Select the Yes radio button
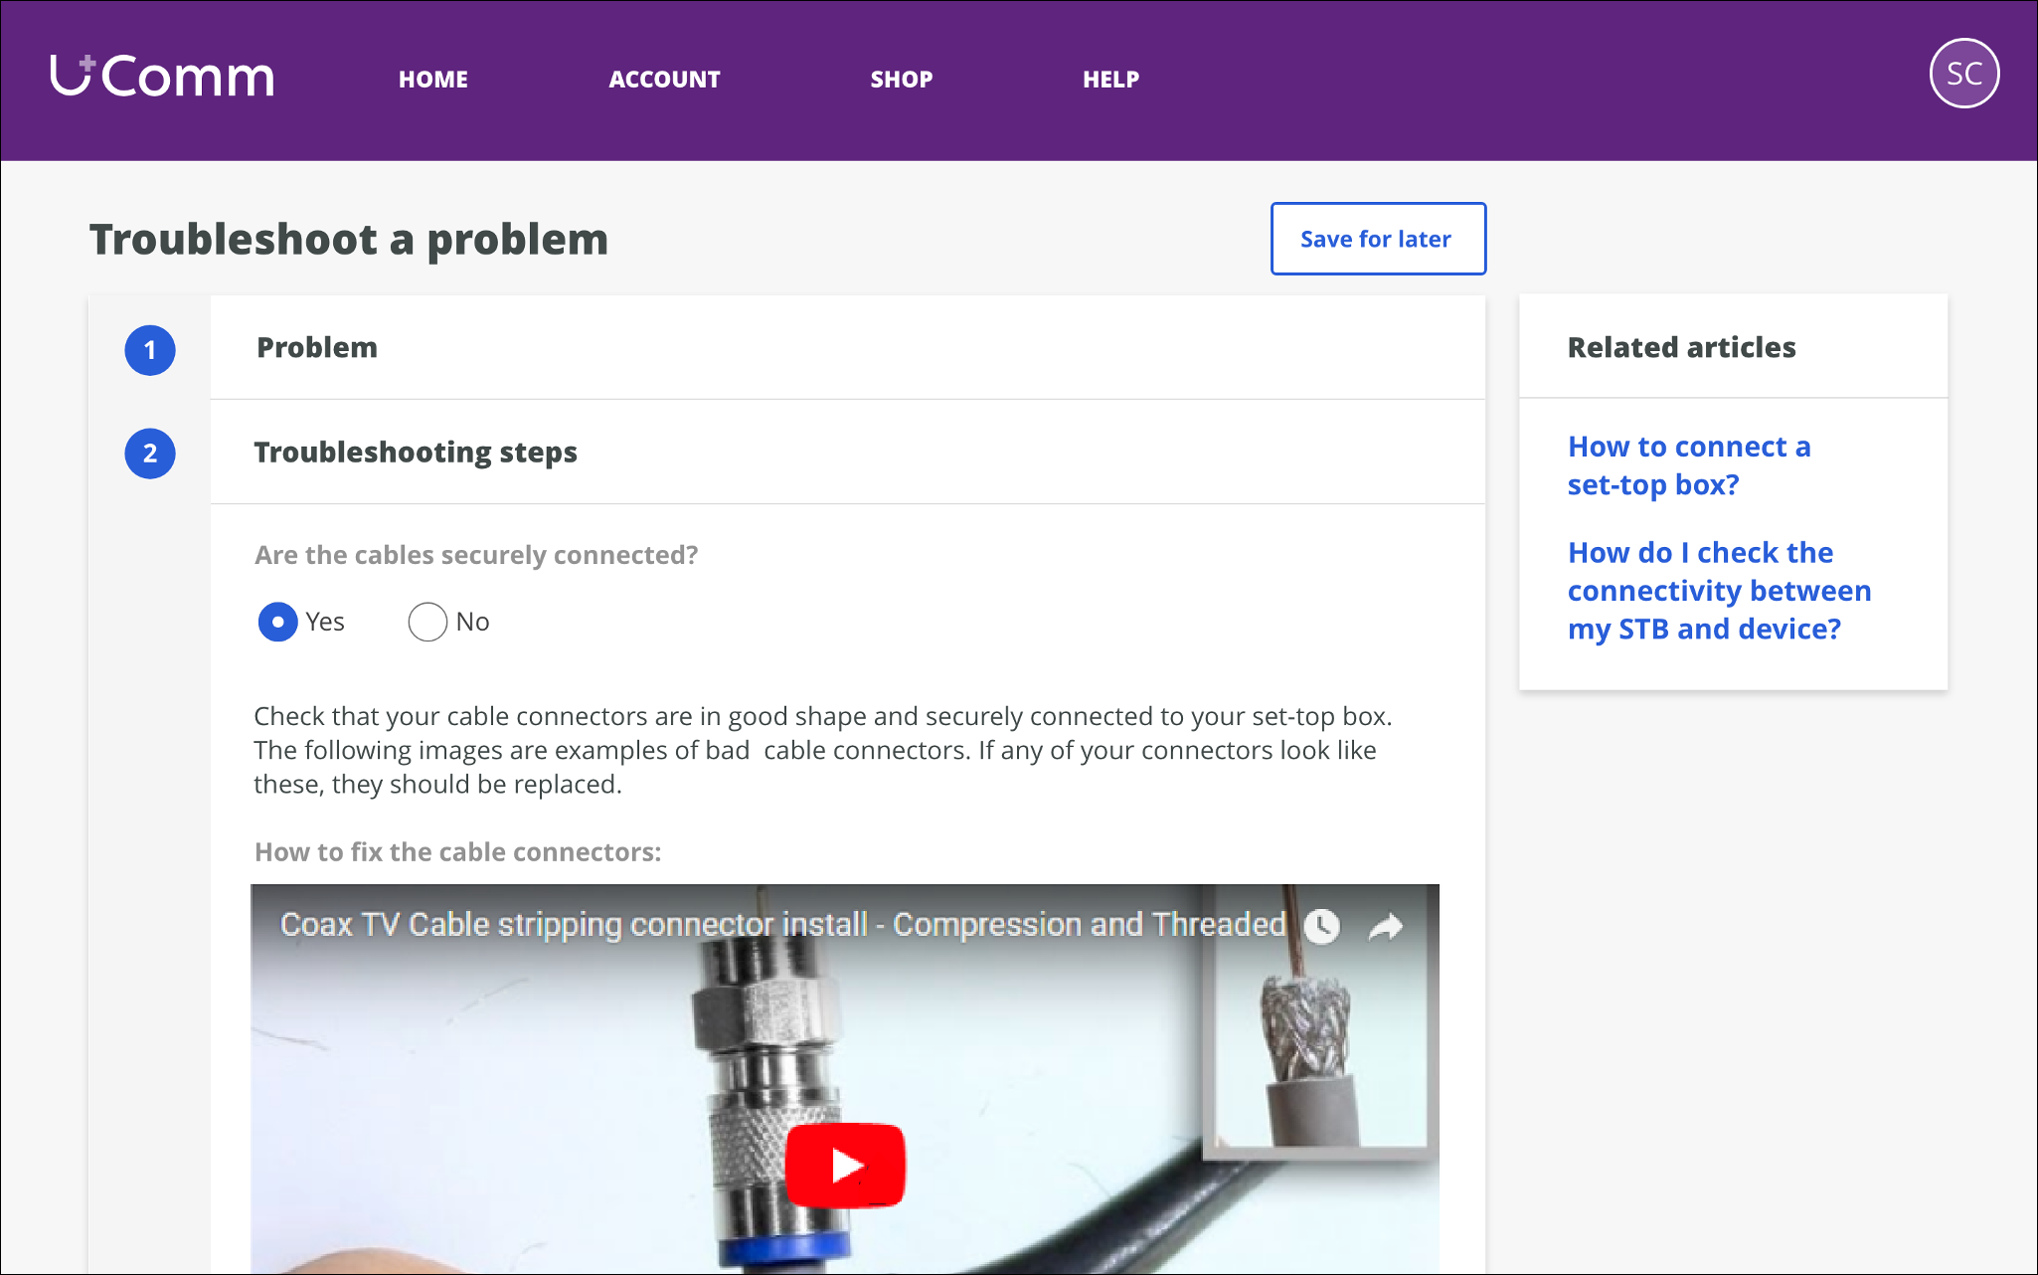The image size is (2038, 1275). click(278, 622)
